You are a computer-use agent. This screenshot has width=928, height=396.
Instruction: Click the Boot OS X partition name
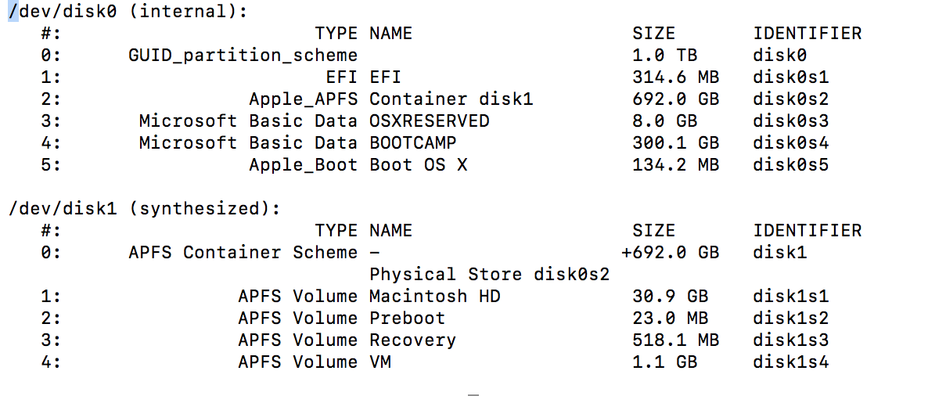pyautogui.click(x=418, y=165)
